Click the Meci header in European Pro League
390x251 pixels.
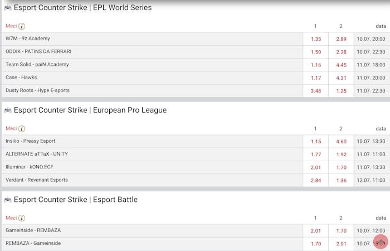coord(11,128)
